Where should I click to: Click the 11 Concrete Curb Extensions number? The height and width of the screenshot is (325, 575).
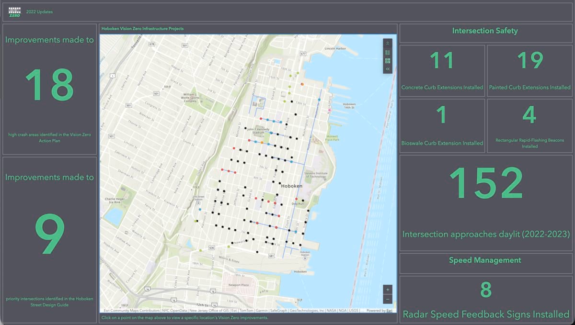442,61
